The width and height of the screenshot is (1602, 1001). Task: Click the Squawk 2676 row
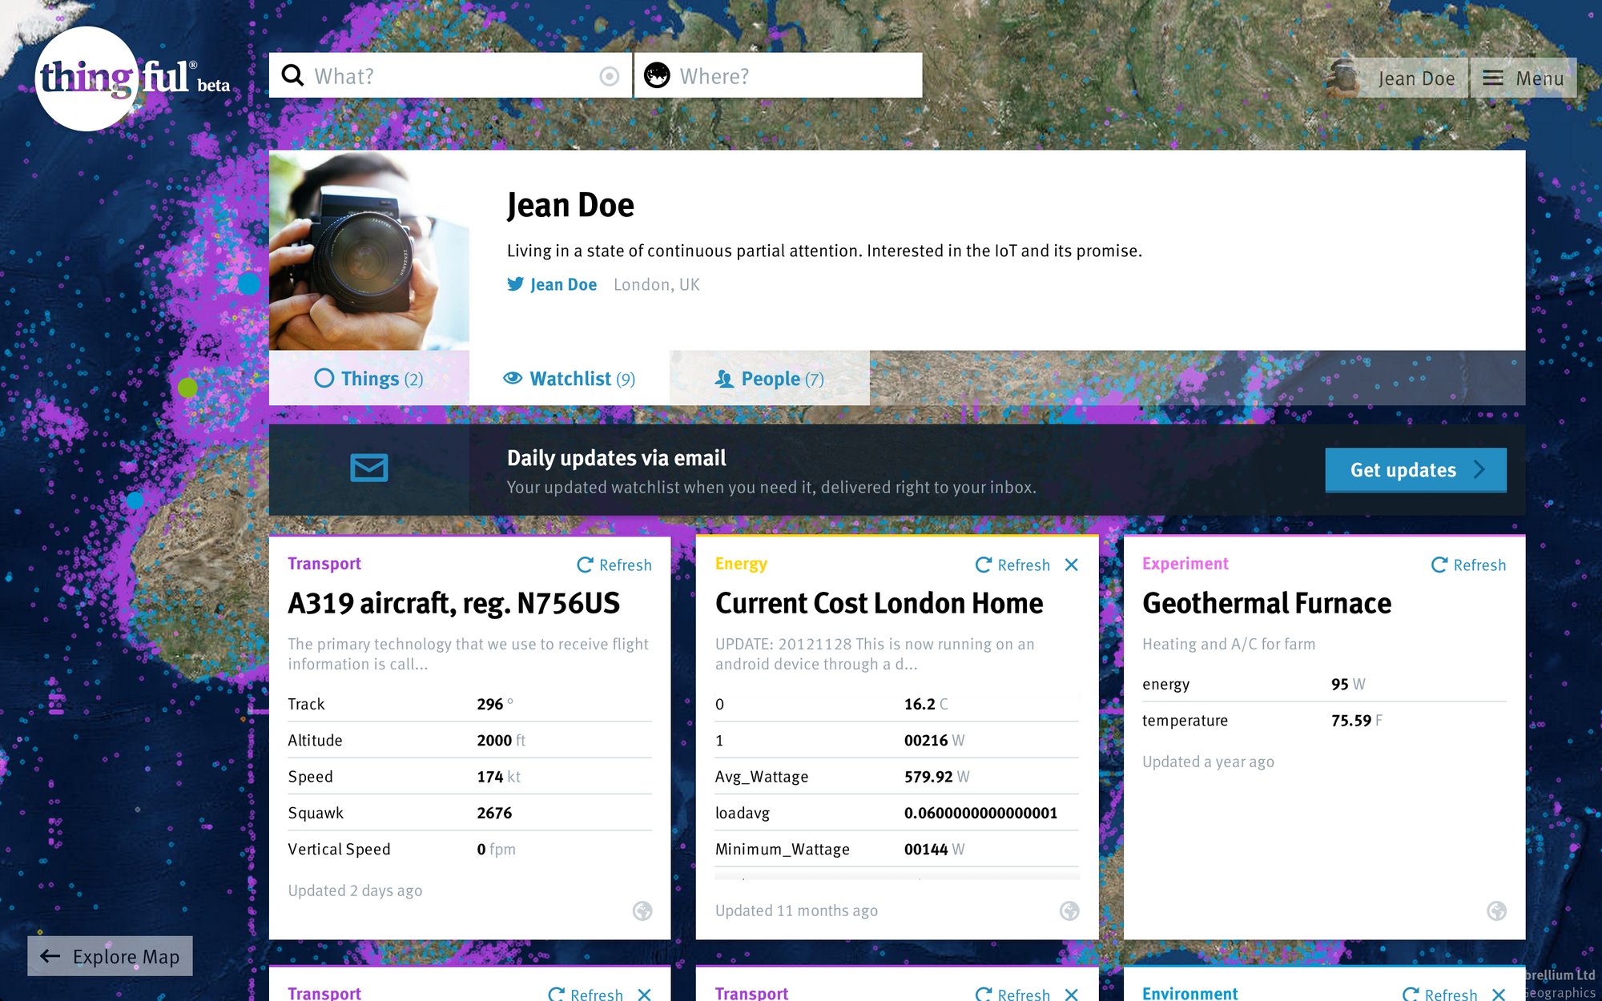tap(469, 813)
